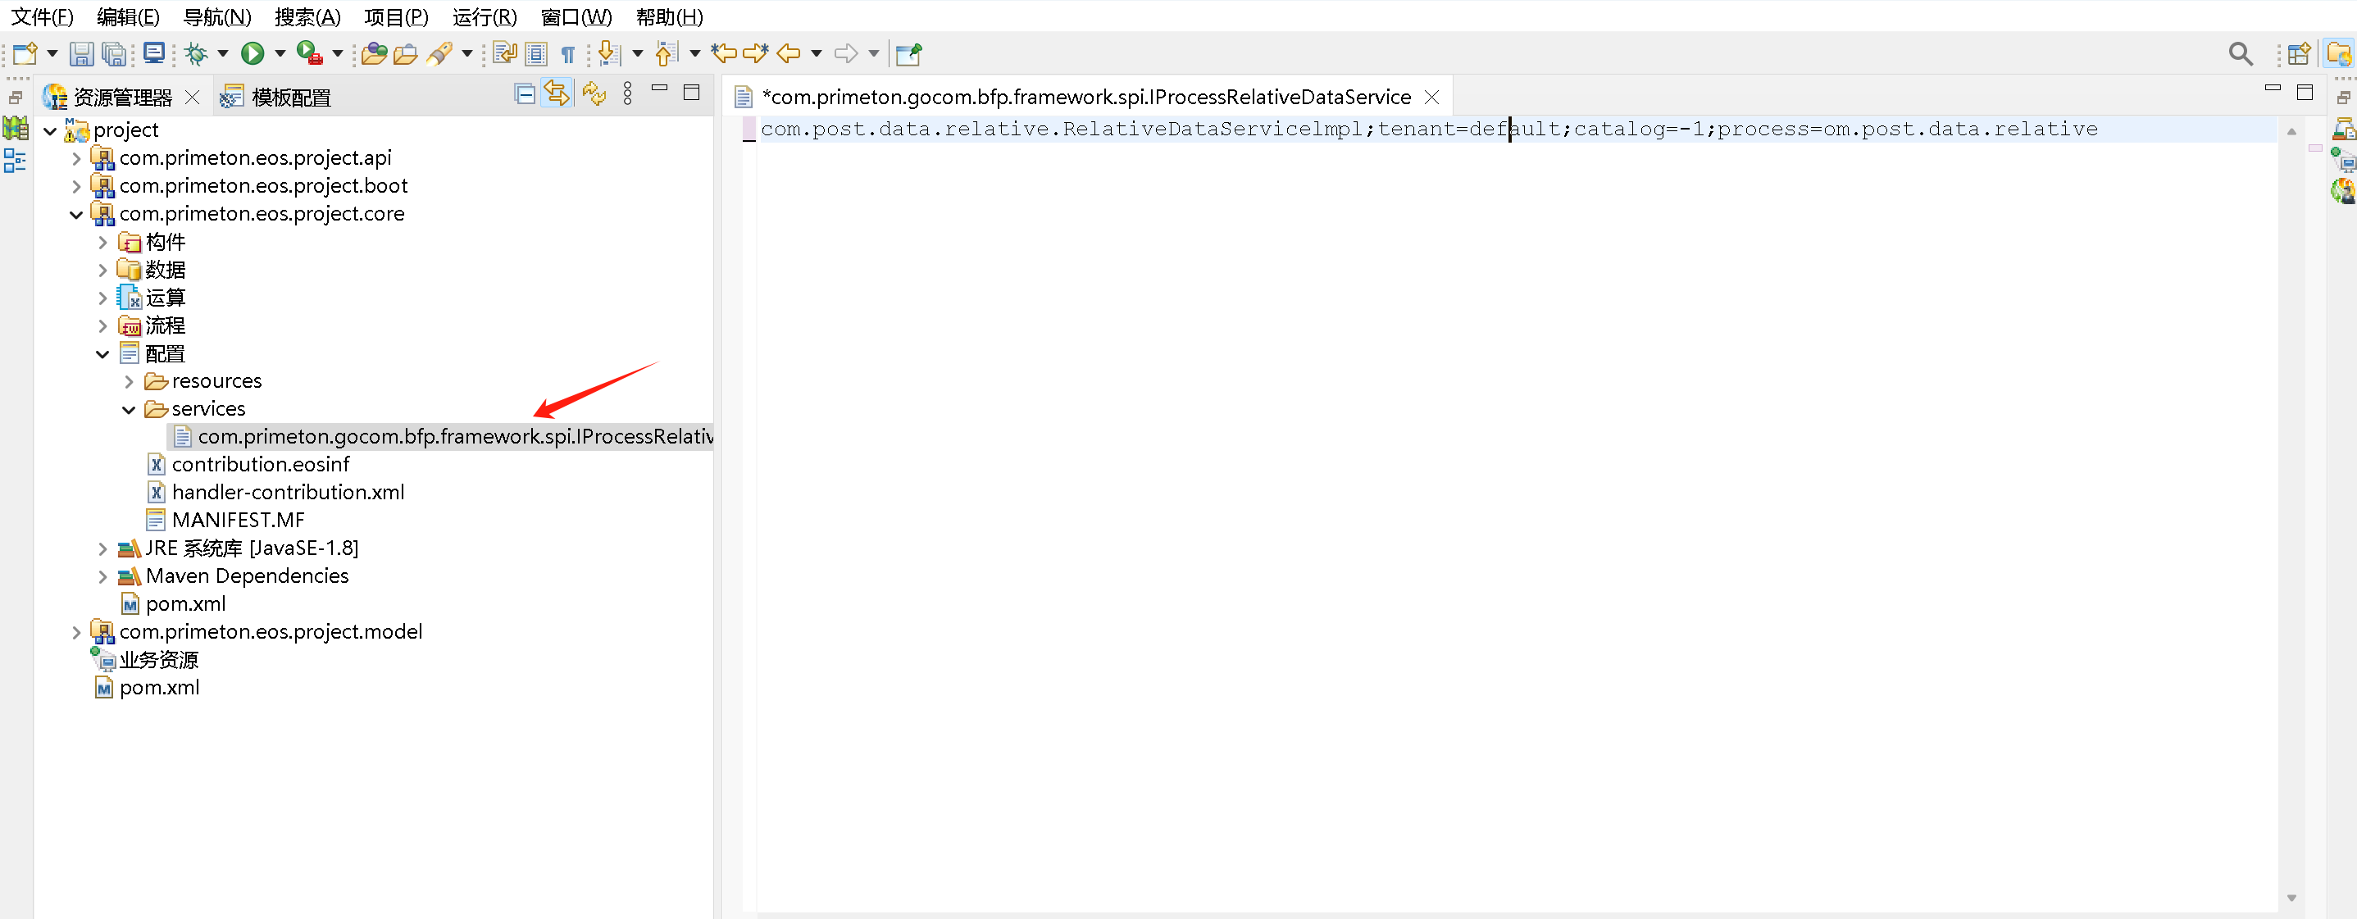This screenshot has height=919, width=2357.
Task: Click the Debug bug icon
Action: click(195, 54)
